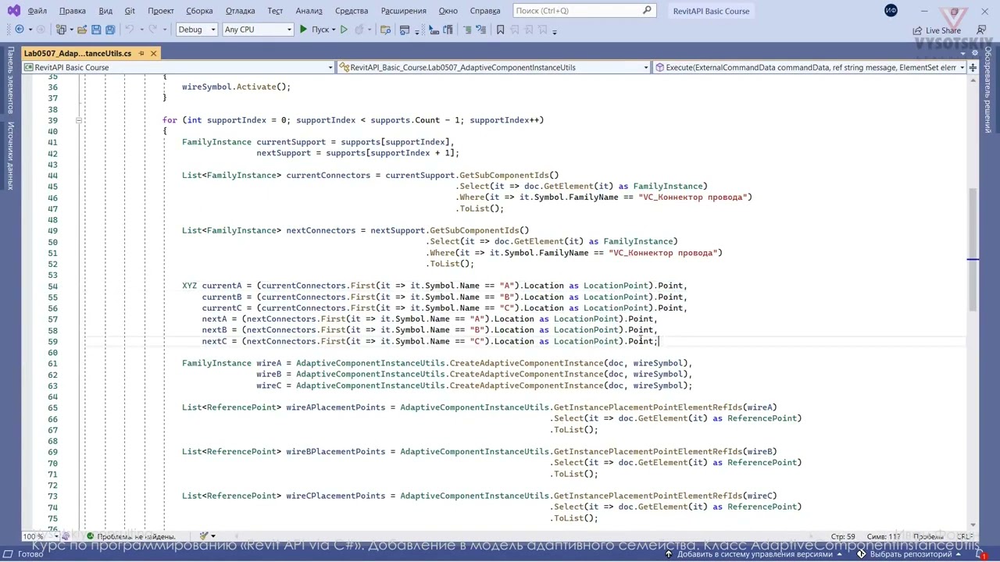The height and width of the screenshot is (562, 1000).
Task: Click the toolbar overflow options arrow
Action: point(555,31)
